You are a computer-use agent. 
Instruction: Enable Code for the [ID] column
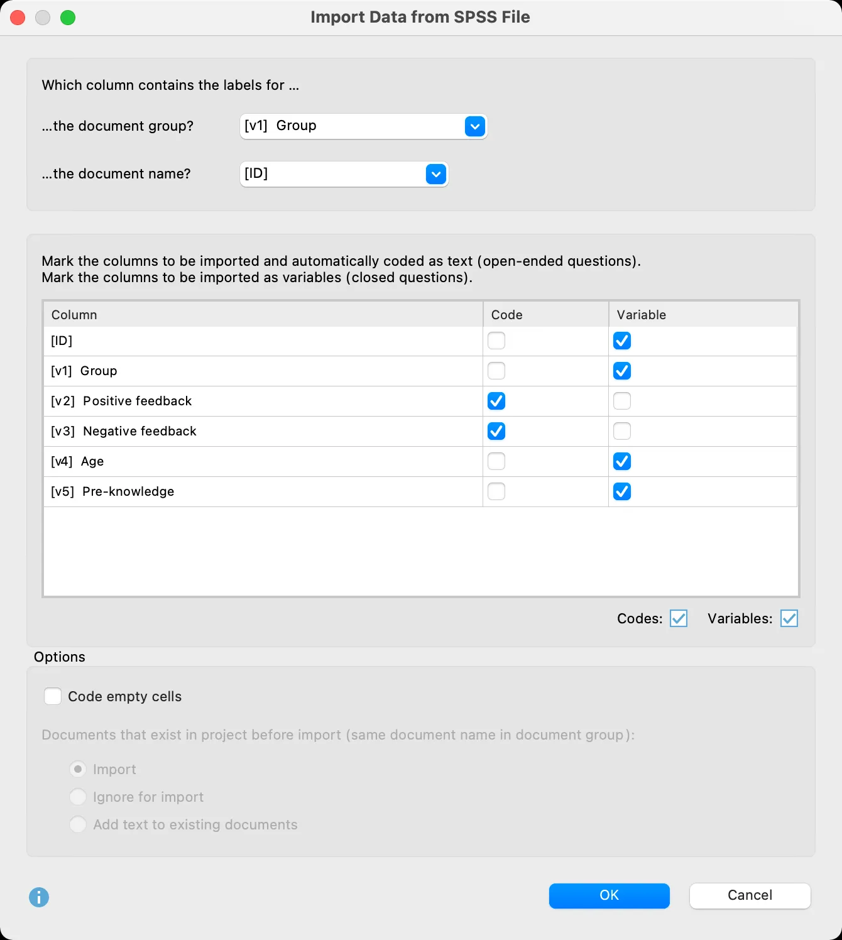pos(496,341)
